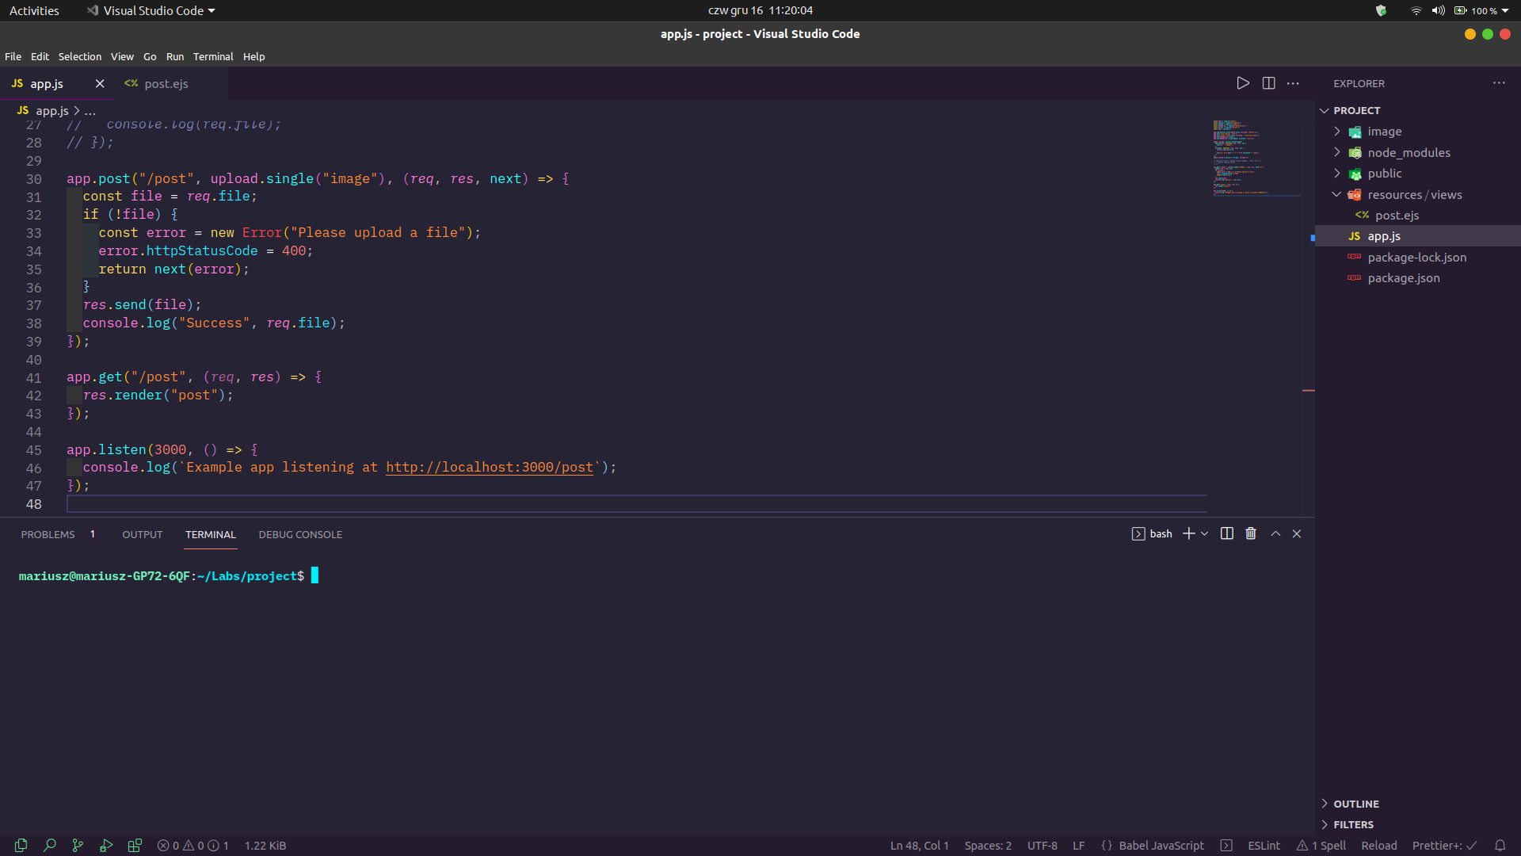
Task: Click ESLint in the status bar
Action: point(1264,846)
